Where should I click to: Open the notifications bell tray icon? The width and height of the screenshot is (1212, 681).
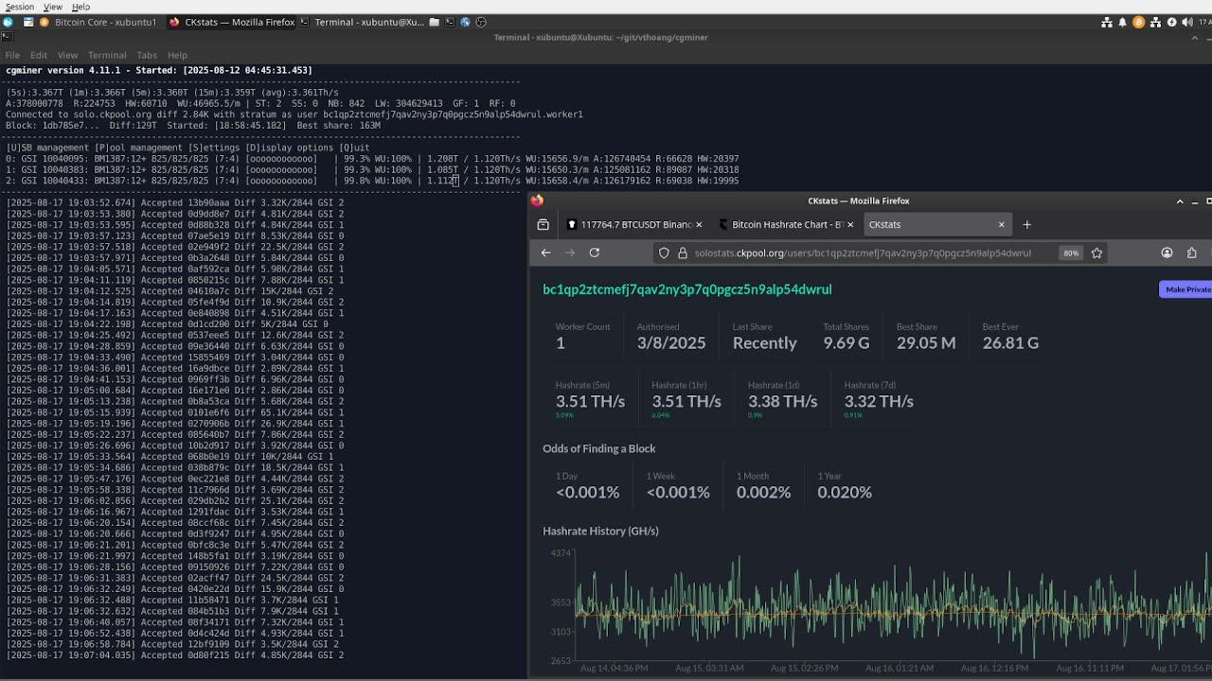click(1123, 22)
